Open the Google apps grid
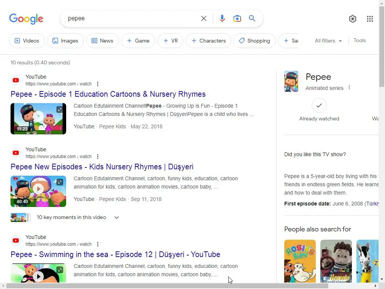 370,19
